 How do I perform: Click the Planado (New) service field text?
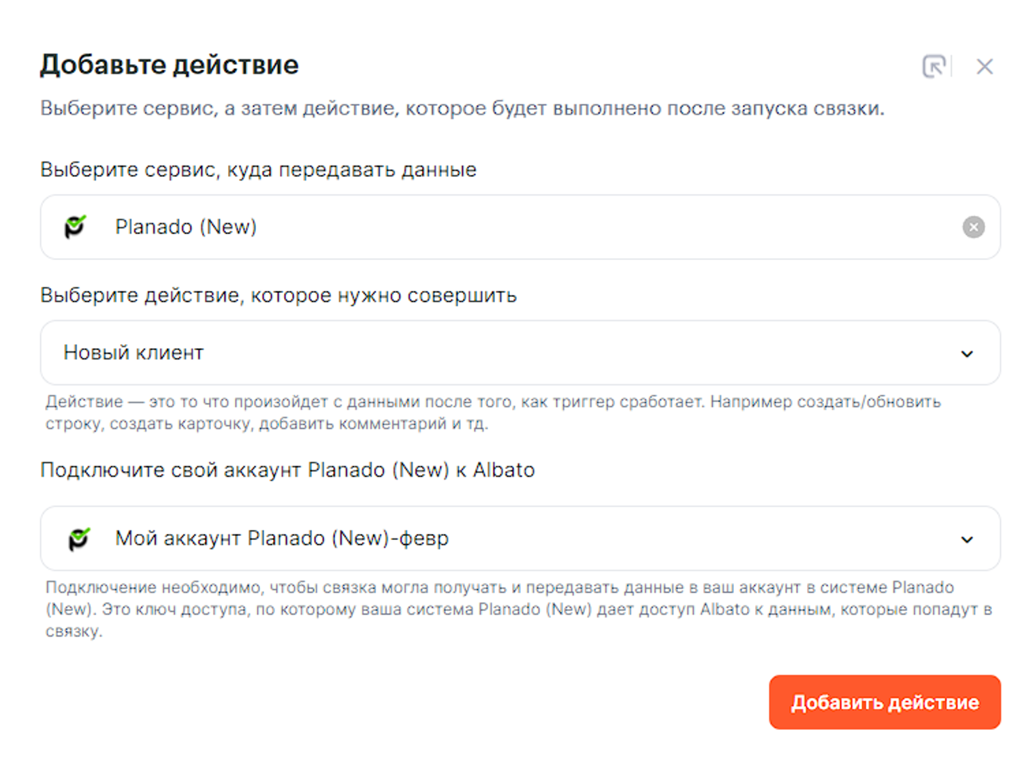[x=186, y=227]
